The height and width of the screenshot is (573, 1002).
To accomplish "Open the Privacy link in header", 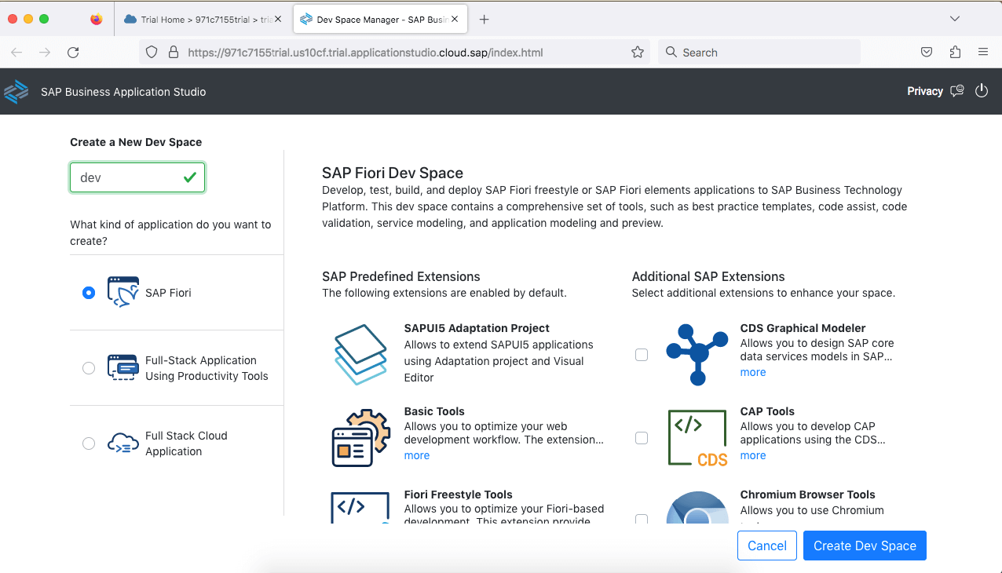I will pos(925,91).
